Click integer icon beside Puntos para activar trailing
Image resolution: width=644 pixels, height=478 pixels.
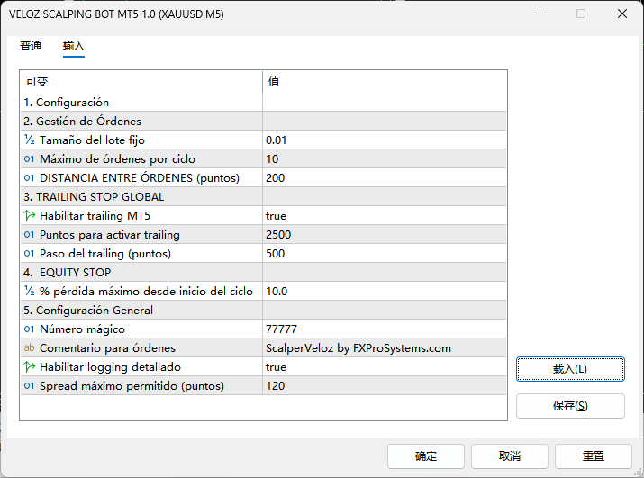coord(29,235)
